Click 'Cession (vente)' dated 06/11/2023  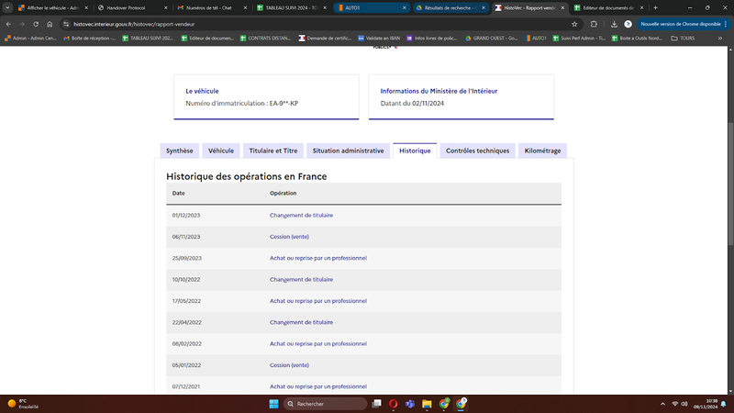tap(289, 237)
